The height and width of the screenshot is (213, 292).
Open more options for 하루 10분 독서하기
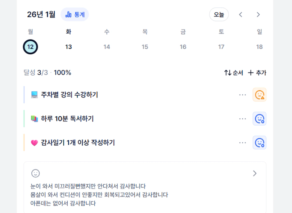coord(242,119)
